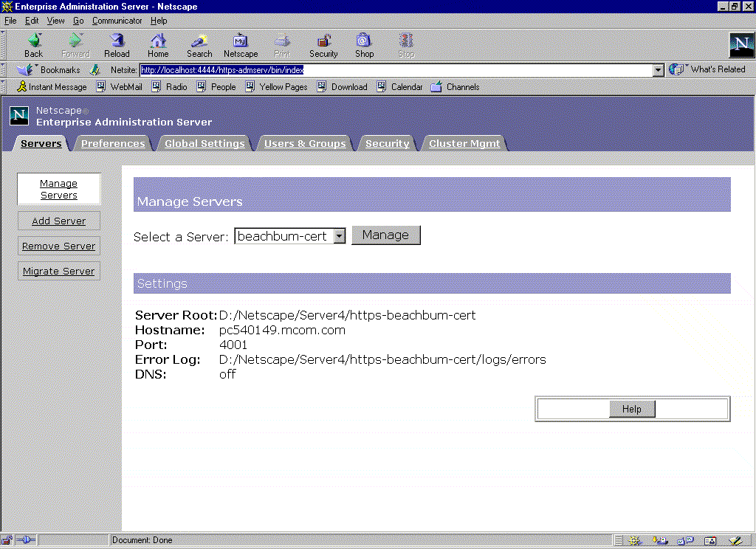Open the Go menu
The image size is (756, 549).
click(x=78, y=21)
